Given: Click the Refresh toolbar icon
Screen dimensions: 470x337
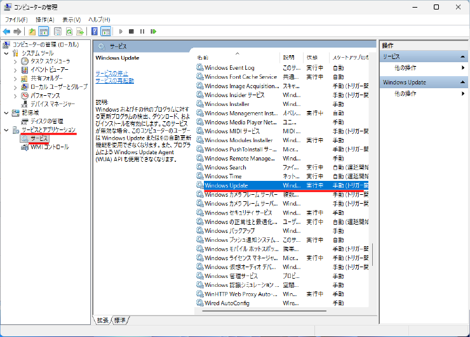Looking at the screenshot, I should coord(69,32).
